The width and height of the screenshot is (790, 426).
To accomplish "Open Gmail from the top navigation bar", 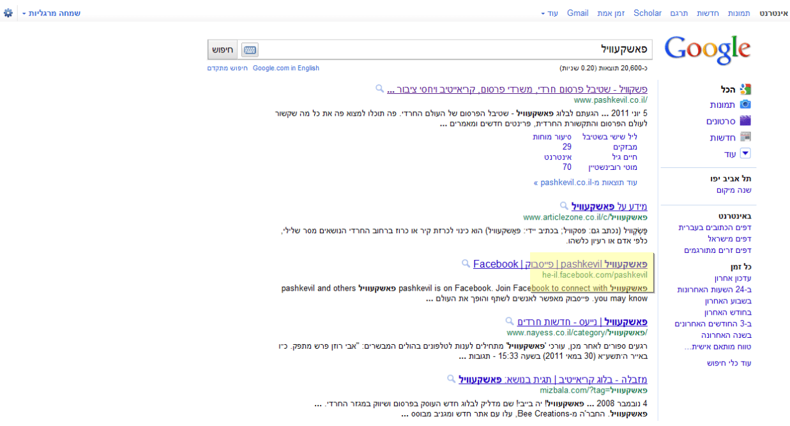I will point(577,13).
